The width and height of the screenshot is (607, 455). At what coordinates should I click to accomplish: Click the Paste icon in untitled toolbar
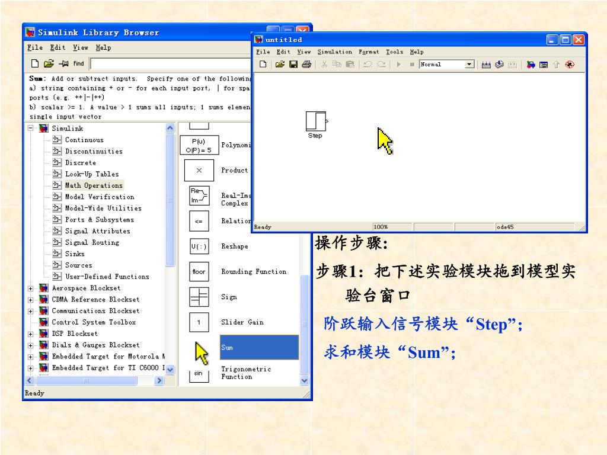[x=350, y=64]
